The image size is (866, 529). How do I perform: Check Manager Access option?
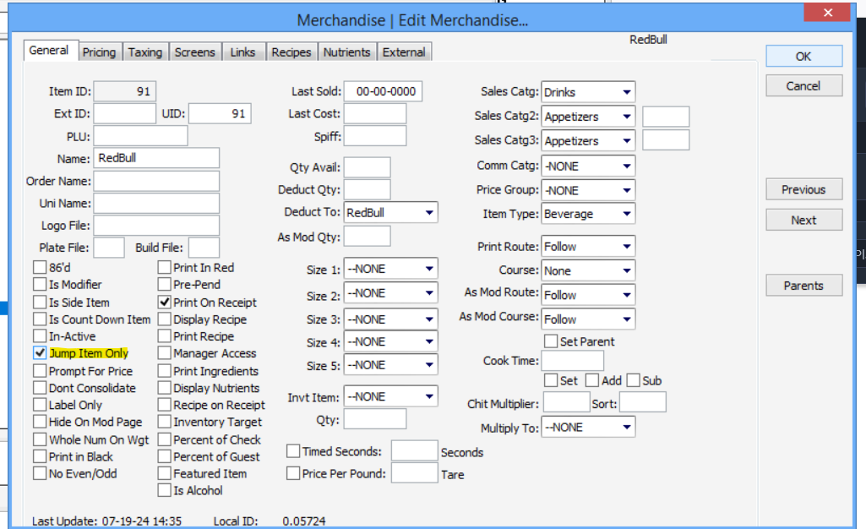[x=164, y=353]
